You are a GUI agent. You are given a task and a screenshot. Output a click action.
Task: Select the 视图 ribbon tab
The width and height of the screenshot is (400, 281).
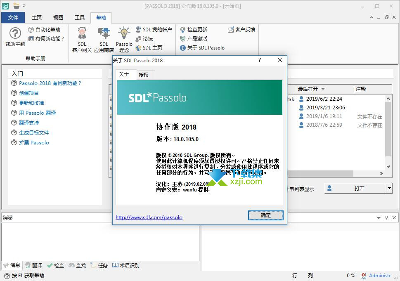click(58, 17)
